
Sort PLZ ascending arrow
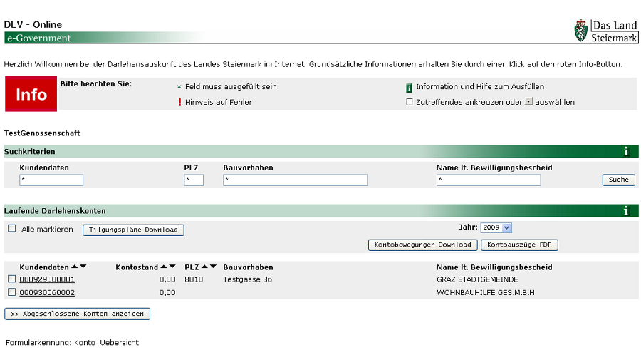pos(204,267)
